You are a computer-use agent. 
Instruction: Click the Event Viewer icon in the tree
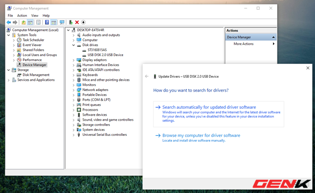pyautogui.click(x=19, y=45)
